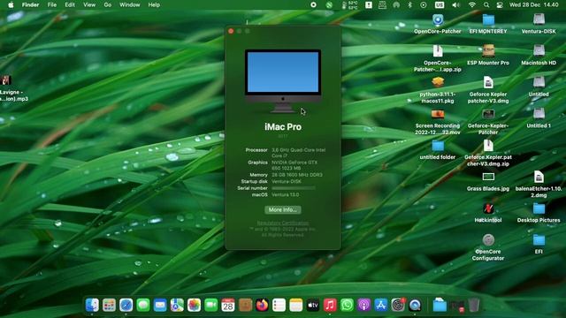
Task: Select OpenCore-Patcher app.zip file
Action: click(438, 51)
